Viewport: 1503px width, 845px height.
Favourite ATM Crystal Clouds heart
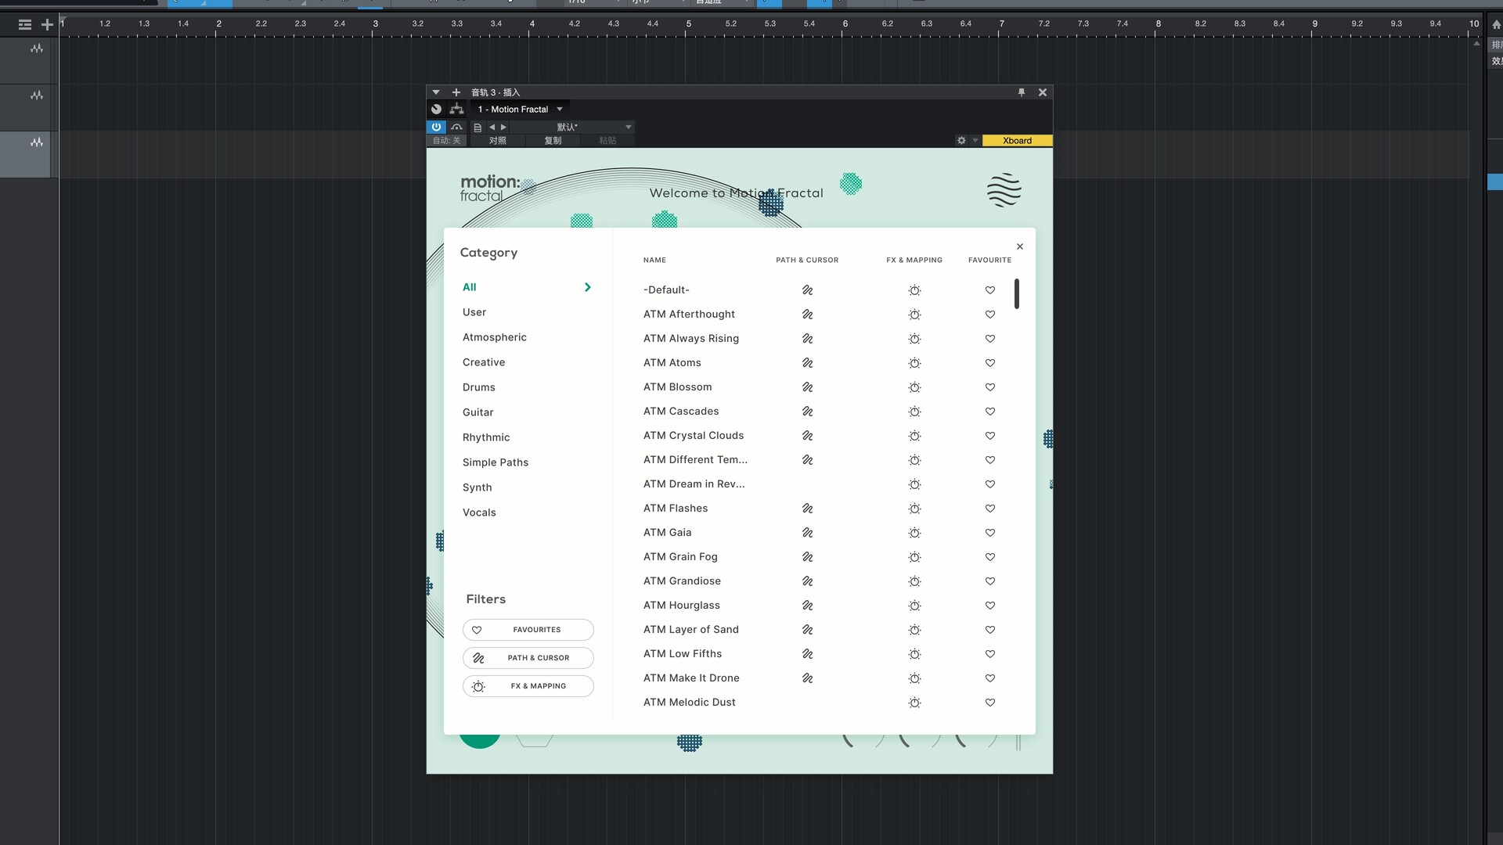tap(990, 436)
